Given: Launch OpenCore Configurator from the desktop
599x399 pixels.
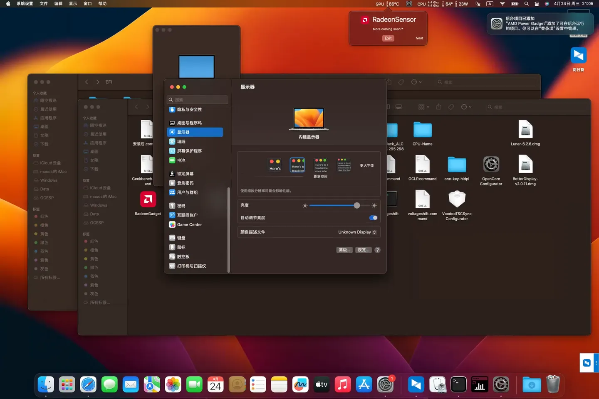Looking at the screenshot, I should [491, 164].
